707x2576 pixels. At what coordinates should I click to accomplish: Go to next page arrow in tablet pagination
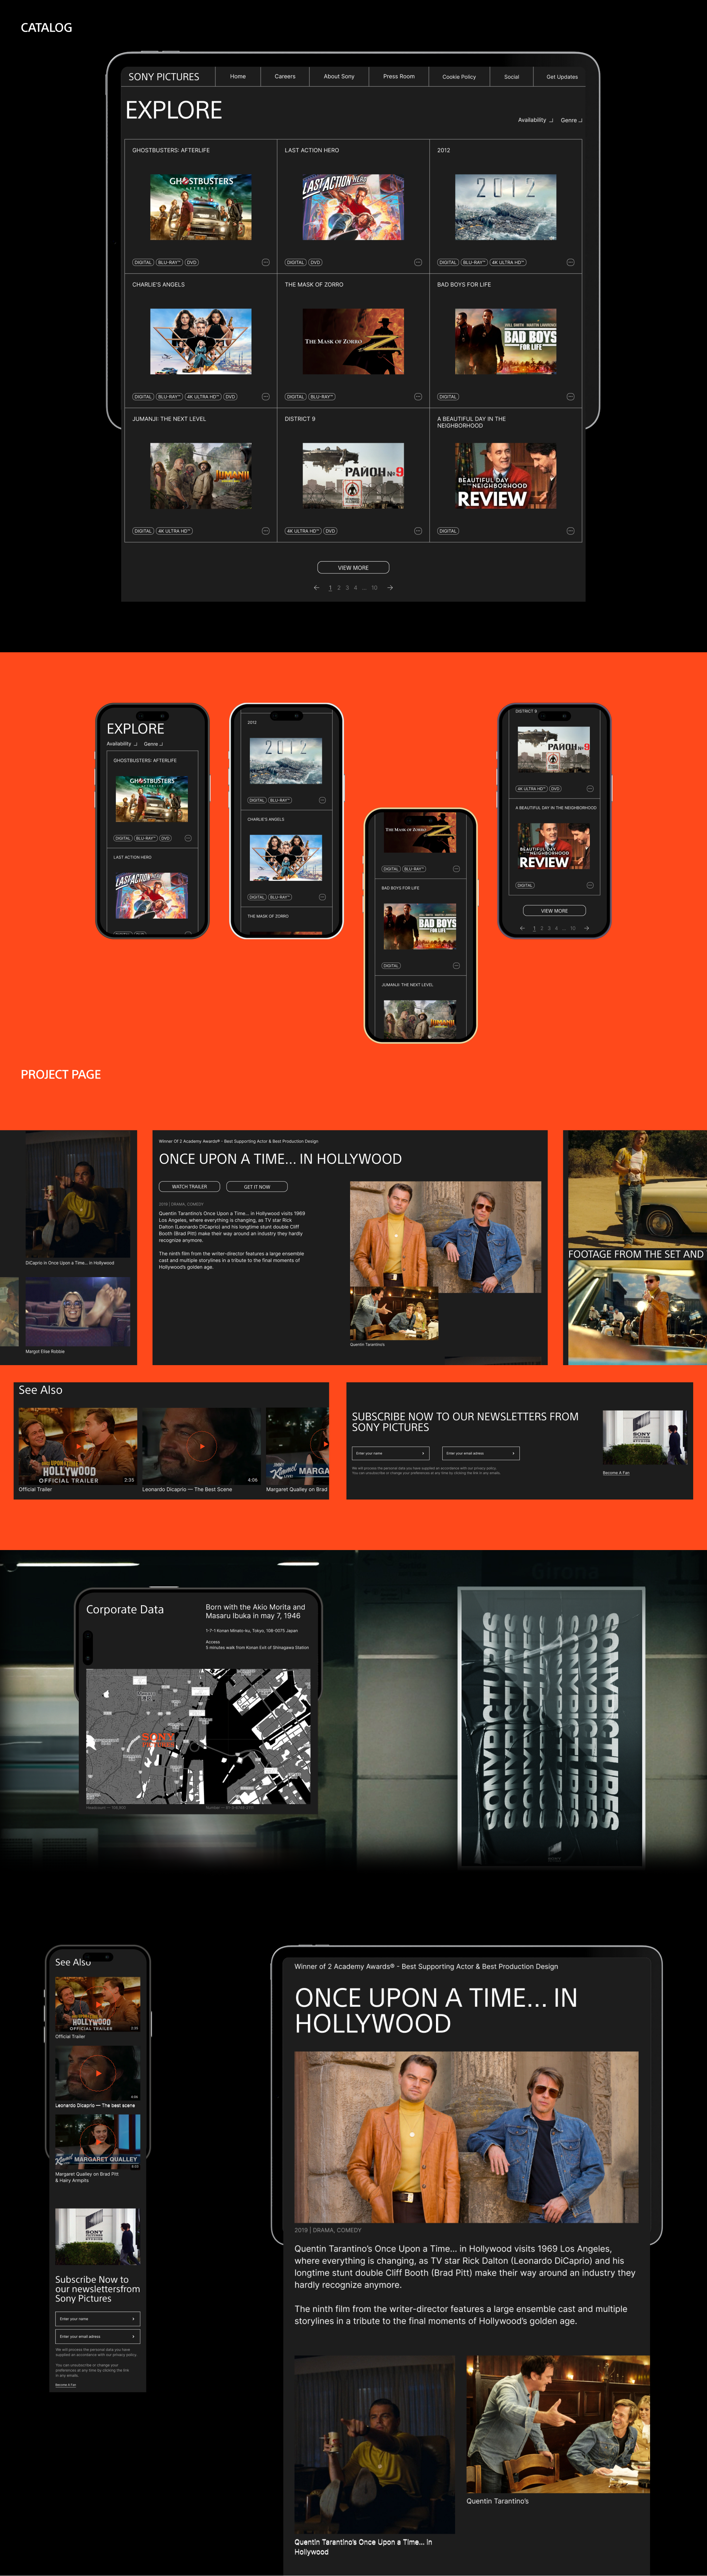[390, 588]
